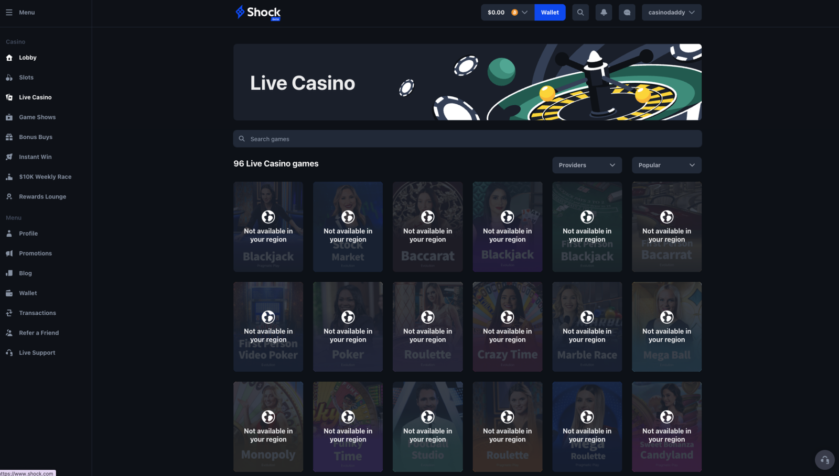Open the chat bubble icon
The height and width of the screenshot is (476, 839).
(627, 13)
